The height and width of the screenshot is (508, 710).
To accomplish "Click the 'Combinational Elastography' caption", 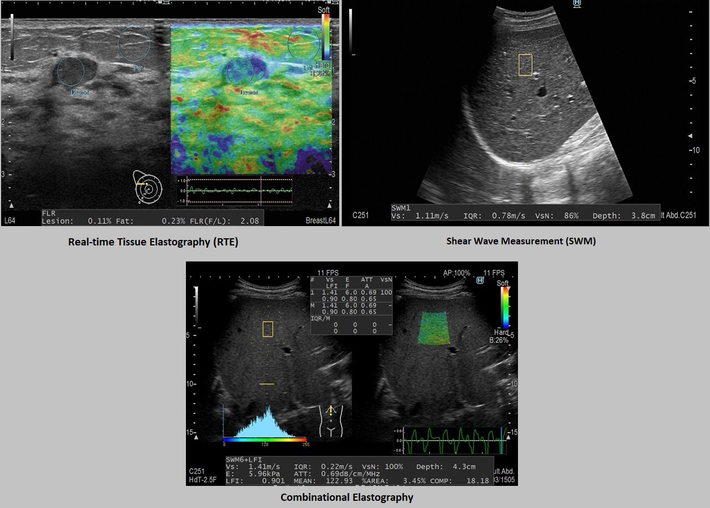I will tap(347, 497).
